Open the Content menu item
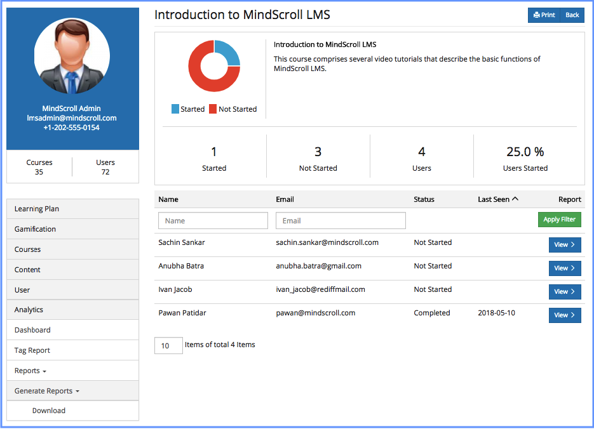 click(72, 270)
